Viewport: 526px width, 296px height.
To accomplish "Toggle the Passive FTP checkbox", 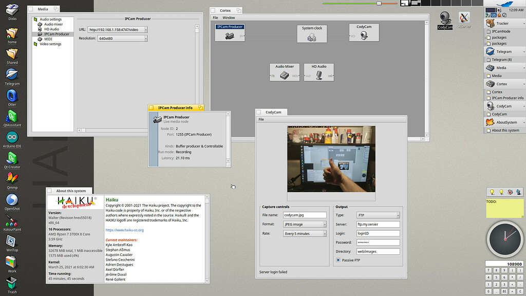I will pos(338,261).
